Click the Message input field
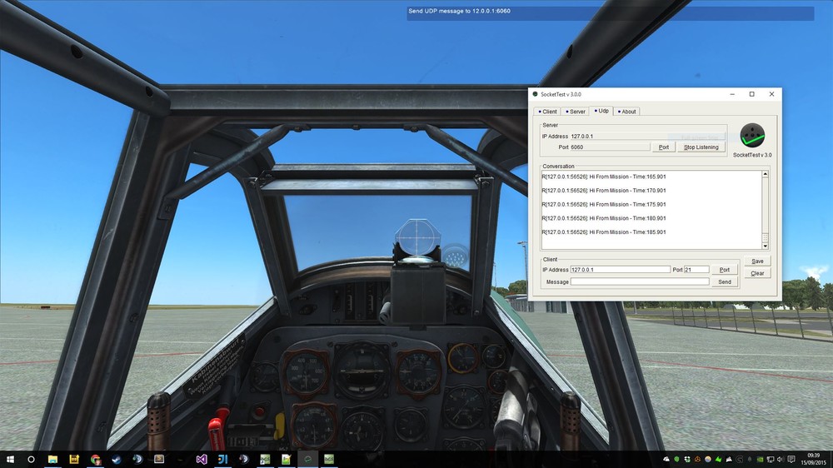This screenshot has width=833, height=468. click(640, 282)
